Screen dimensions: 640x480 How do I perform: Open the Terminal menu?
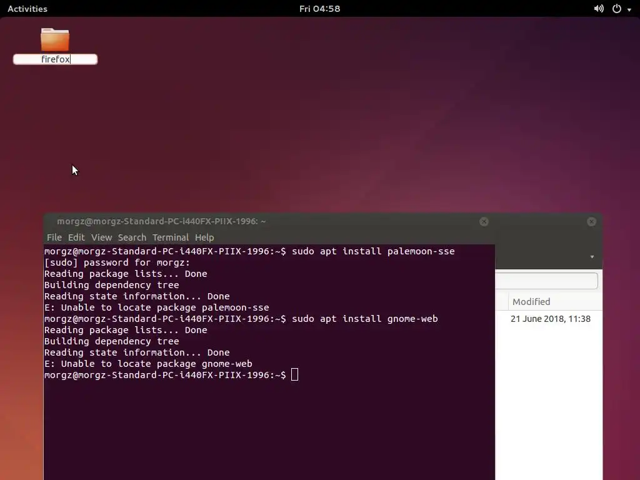(x=171, y=237)
